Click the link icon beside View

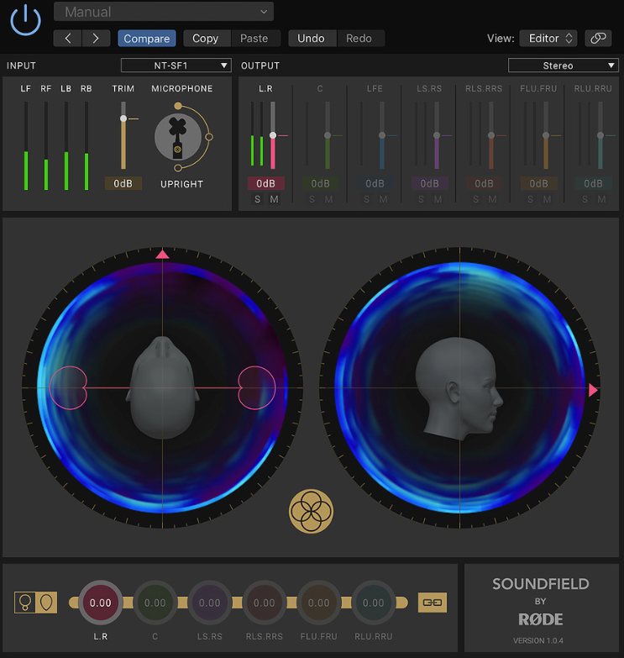[x=598, y=39]
